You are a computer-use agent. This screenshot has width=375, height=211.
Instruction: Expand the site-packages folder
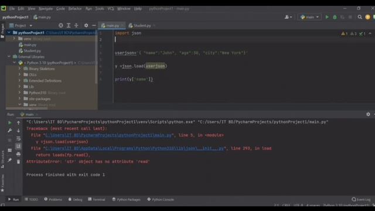click(19, 98)
